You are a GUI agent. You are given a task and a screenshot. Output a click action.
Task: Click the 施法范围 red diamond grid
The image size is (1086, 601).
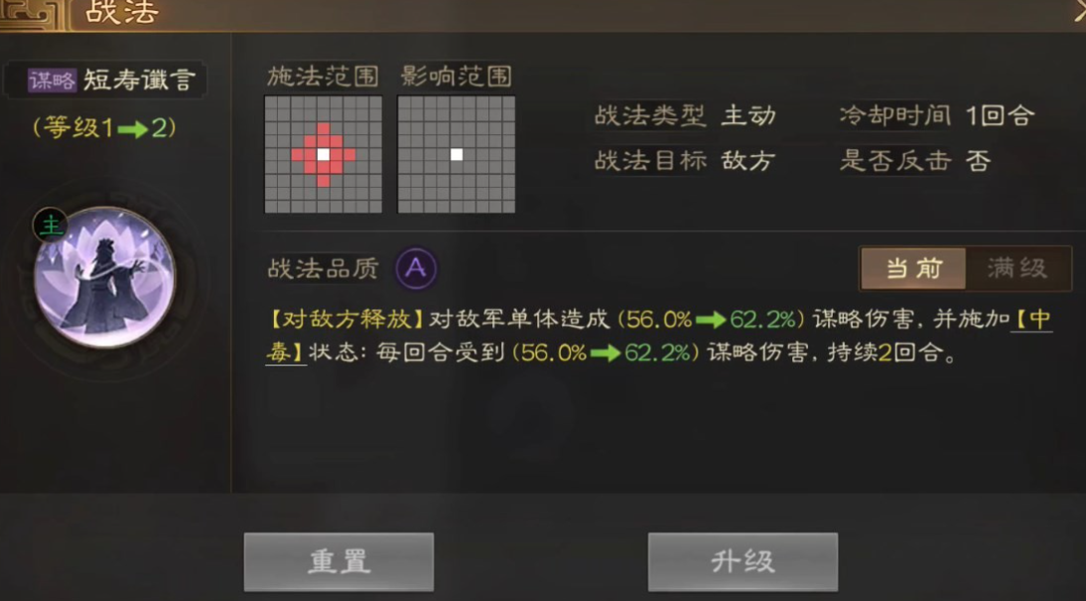(324, 155)
